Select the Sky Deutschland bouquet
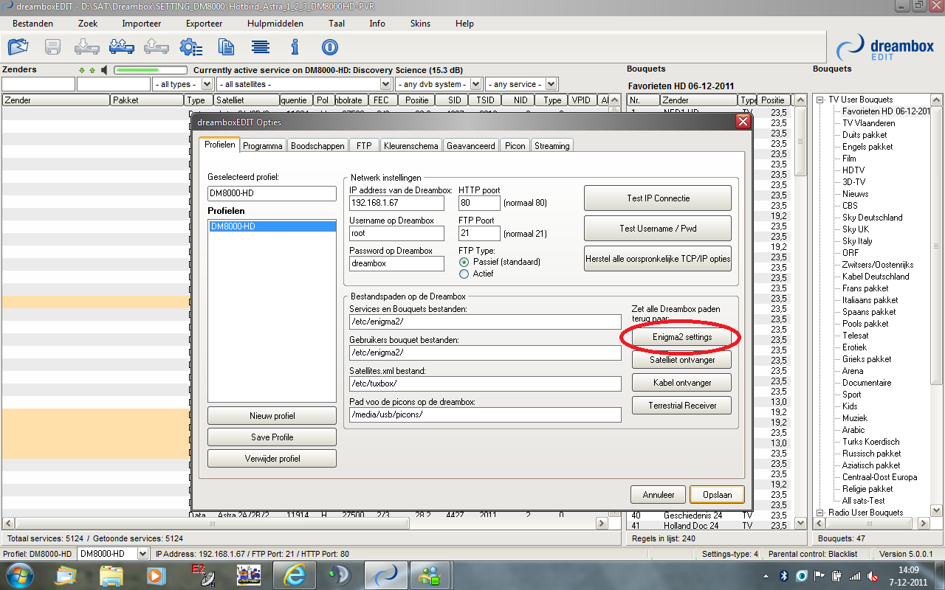The height and width of the screenshot is (590, 945). [873, 218]
